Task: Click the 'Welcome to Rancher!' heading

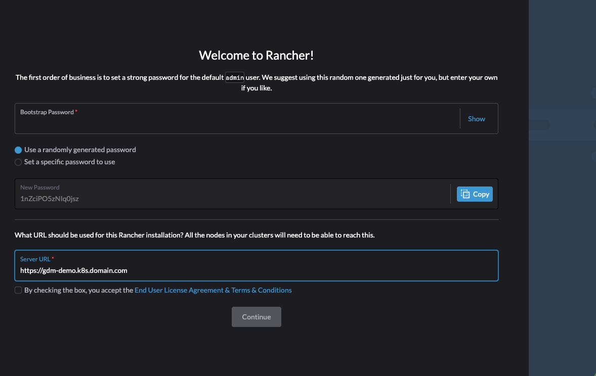Action: tap(256, 56)
